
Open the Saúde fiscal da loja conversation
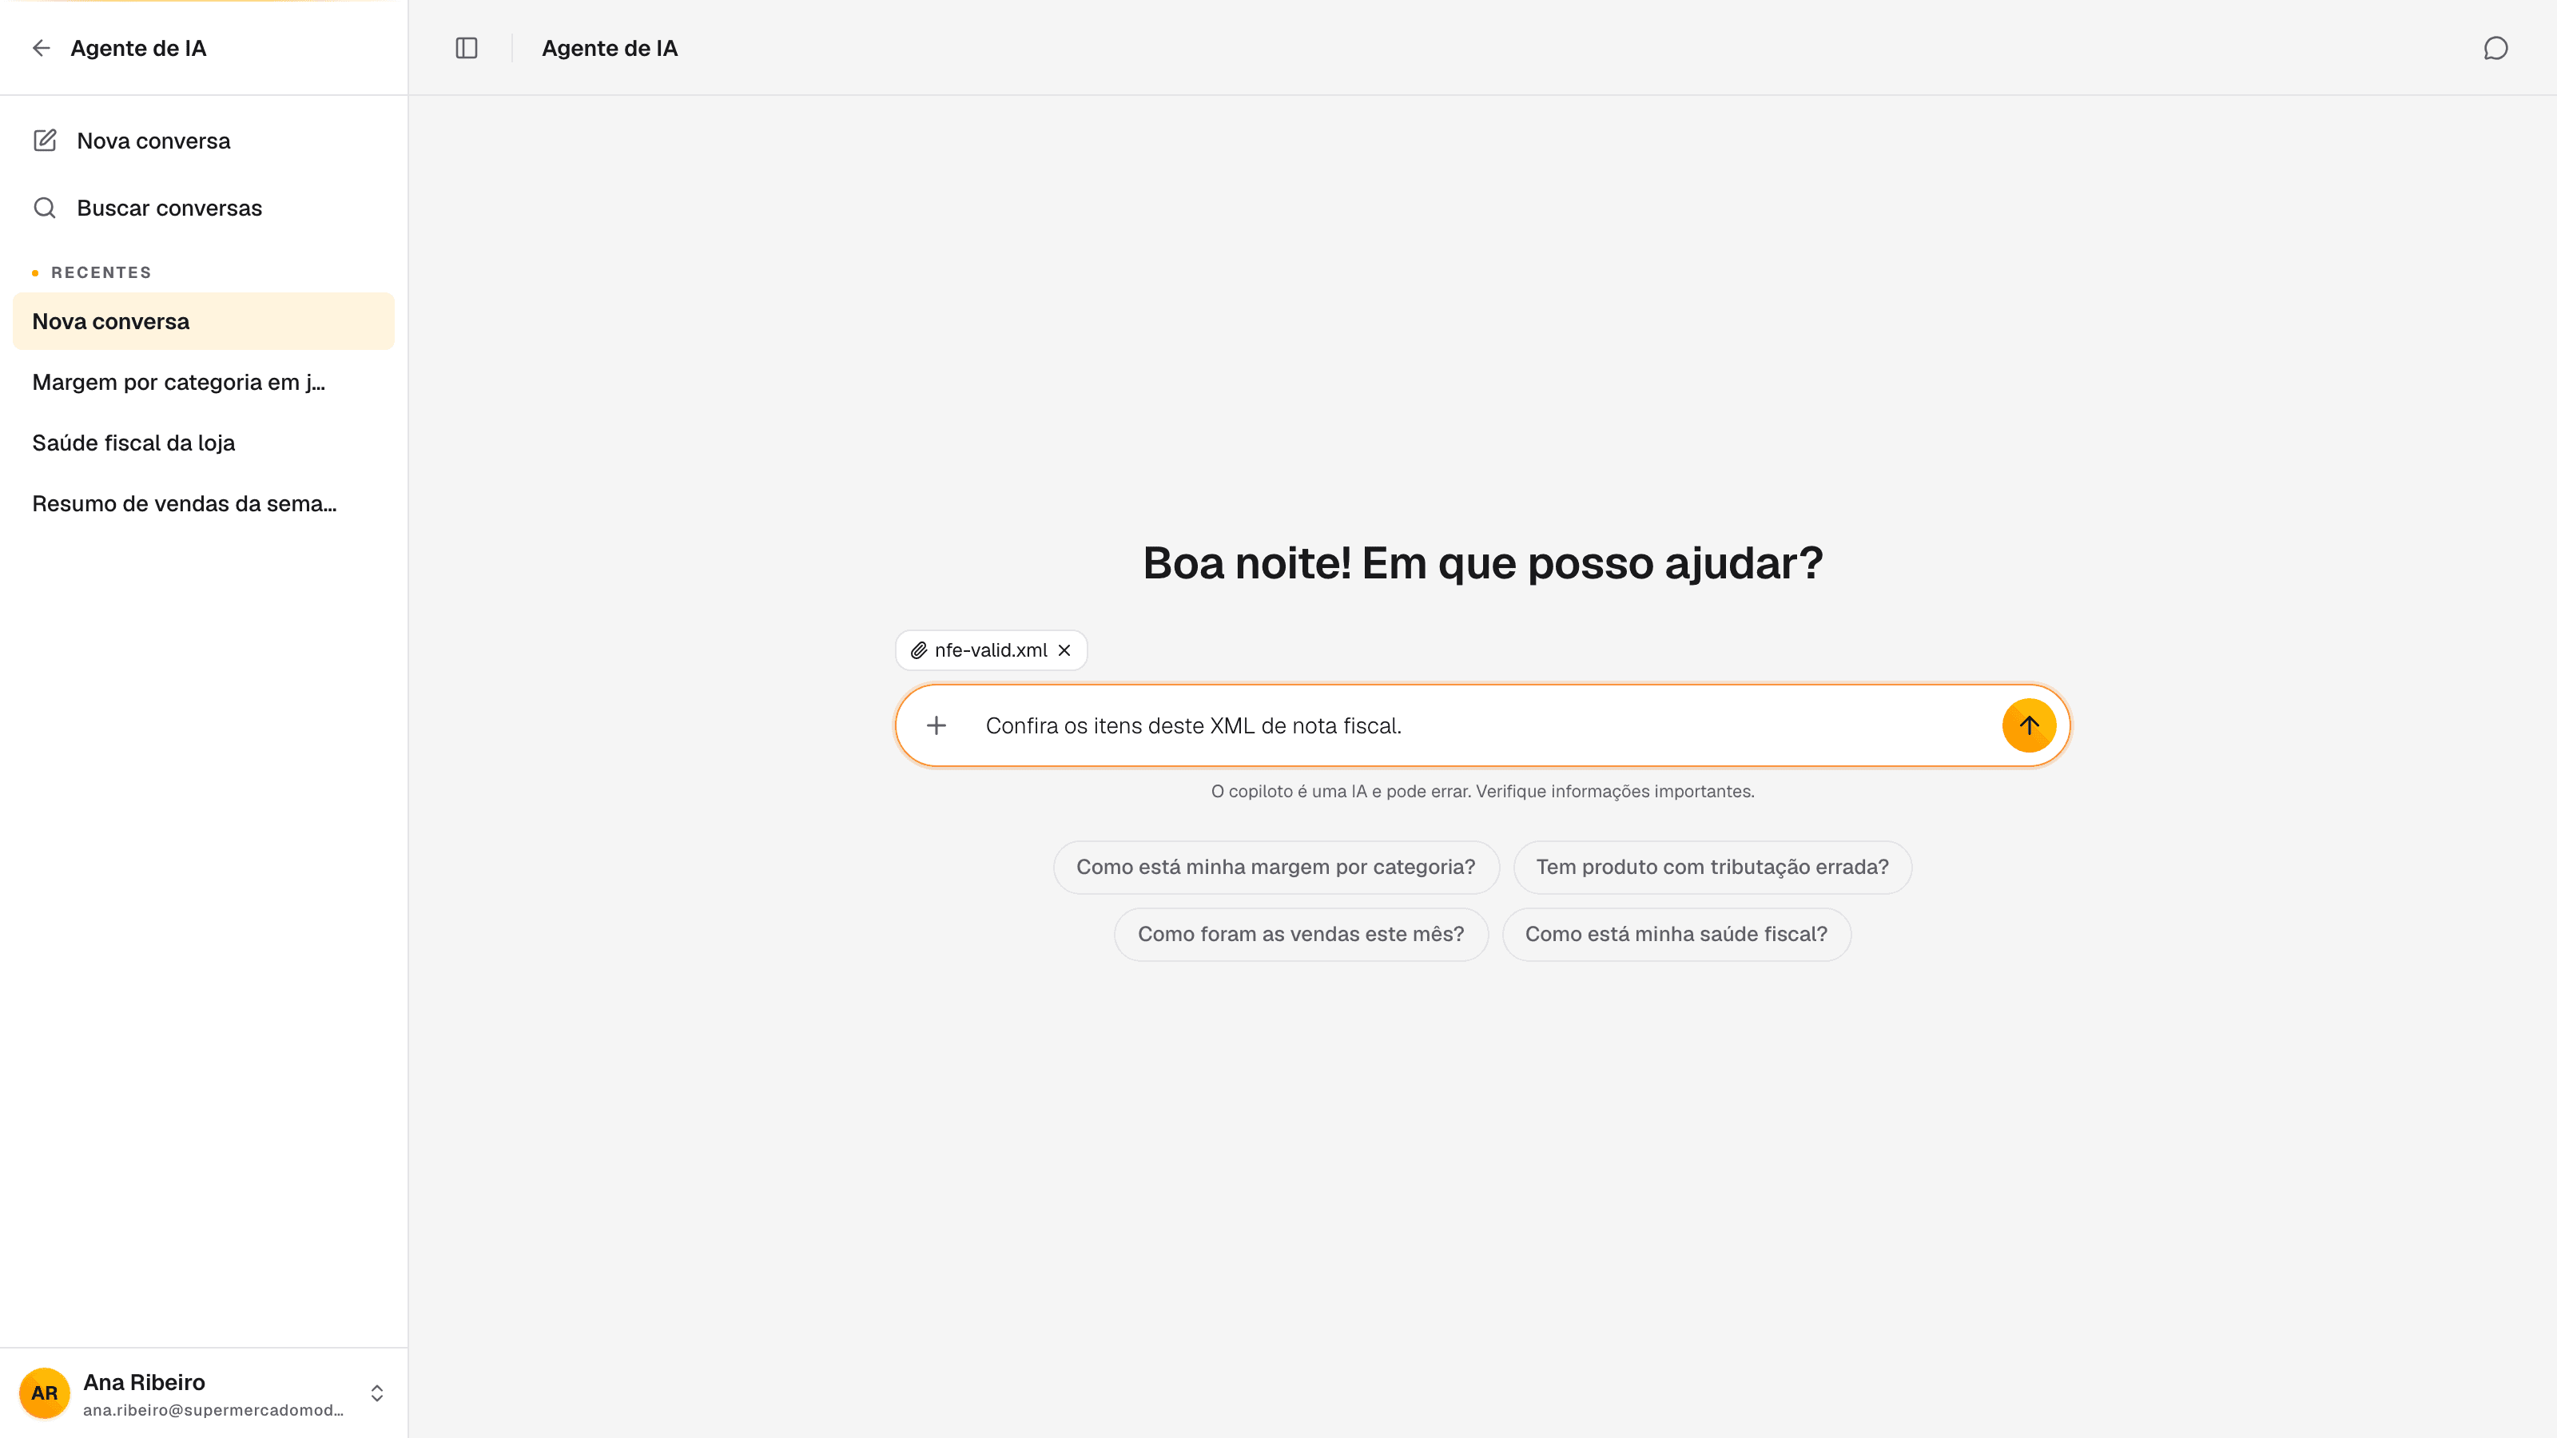(x=204, y=443)
